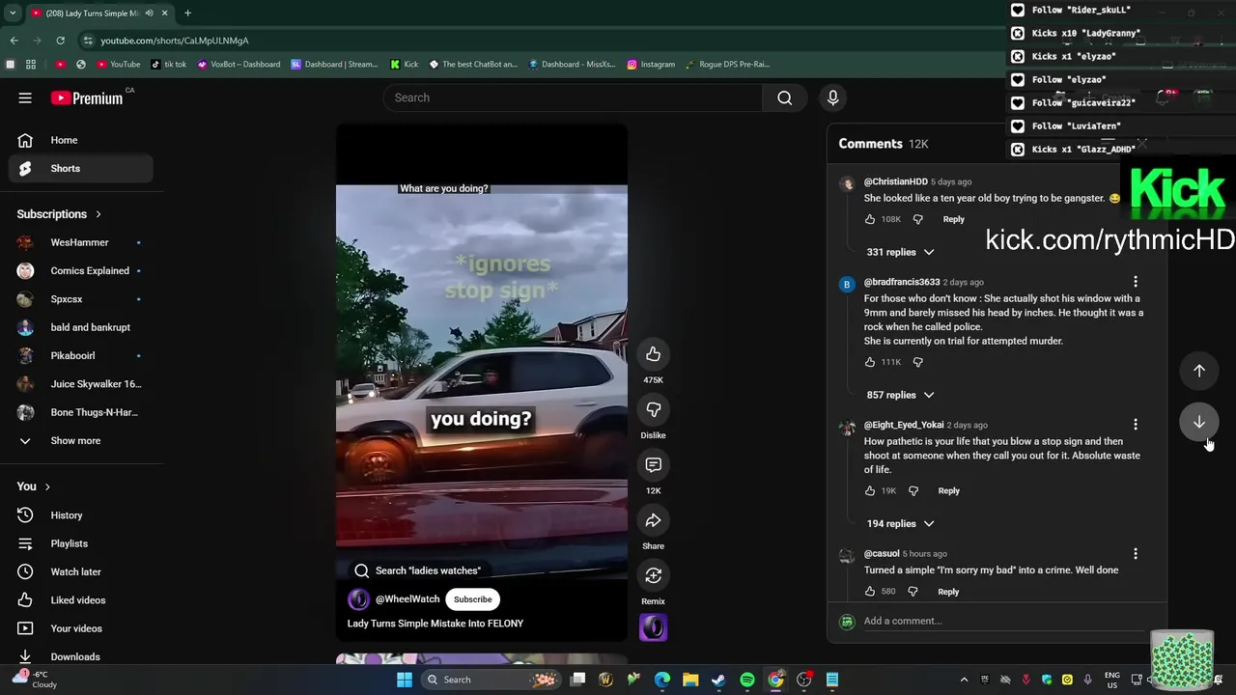Screen dimensions: 1236x695
Task: Click the YouTube Premium logo
Action: (x=87, y=97)
